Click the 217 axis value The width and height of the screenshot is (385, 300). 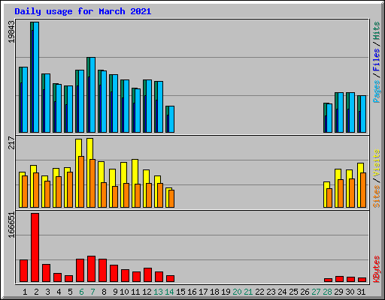[x=11, y=142]
